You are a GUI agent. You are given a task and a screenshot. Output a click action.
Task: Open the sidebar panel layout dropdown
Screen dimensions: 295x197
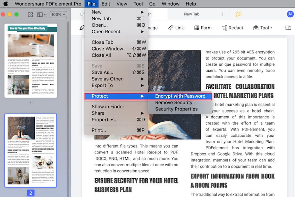click(x=42, y=15)
